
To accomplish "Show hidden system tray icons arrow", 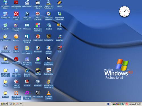I will (112, 104).
